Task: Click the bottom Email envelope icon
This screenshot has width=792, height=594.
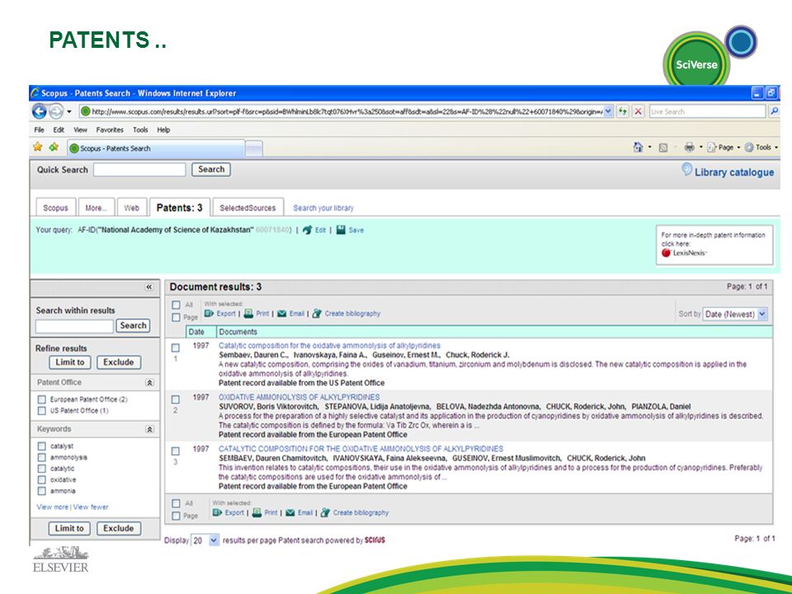Action: click(x=290, y=512)
